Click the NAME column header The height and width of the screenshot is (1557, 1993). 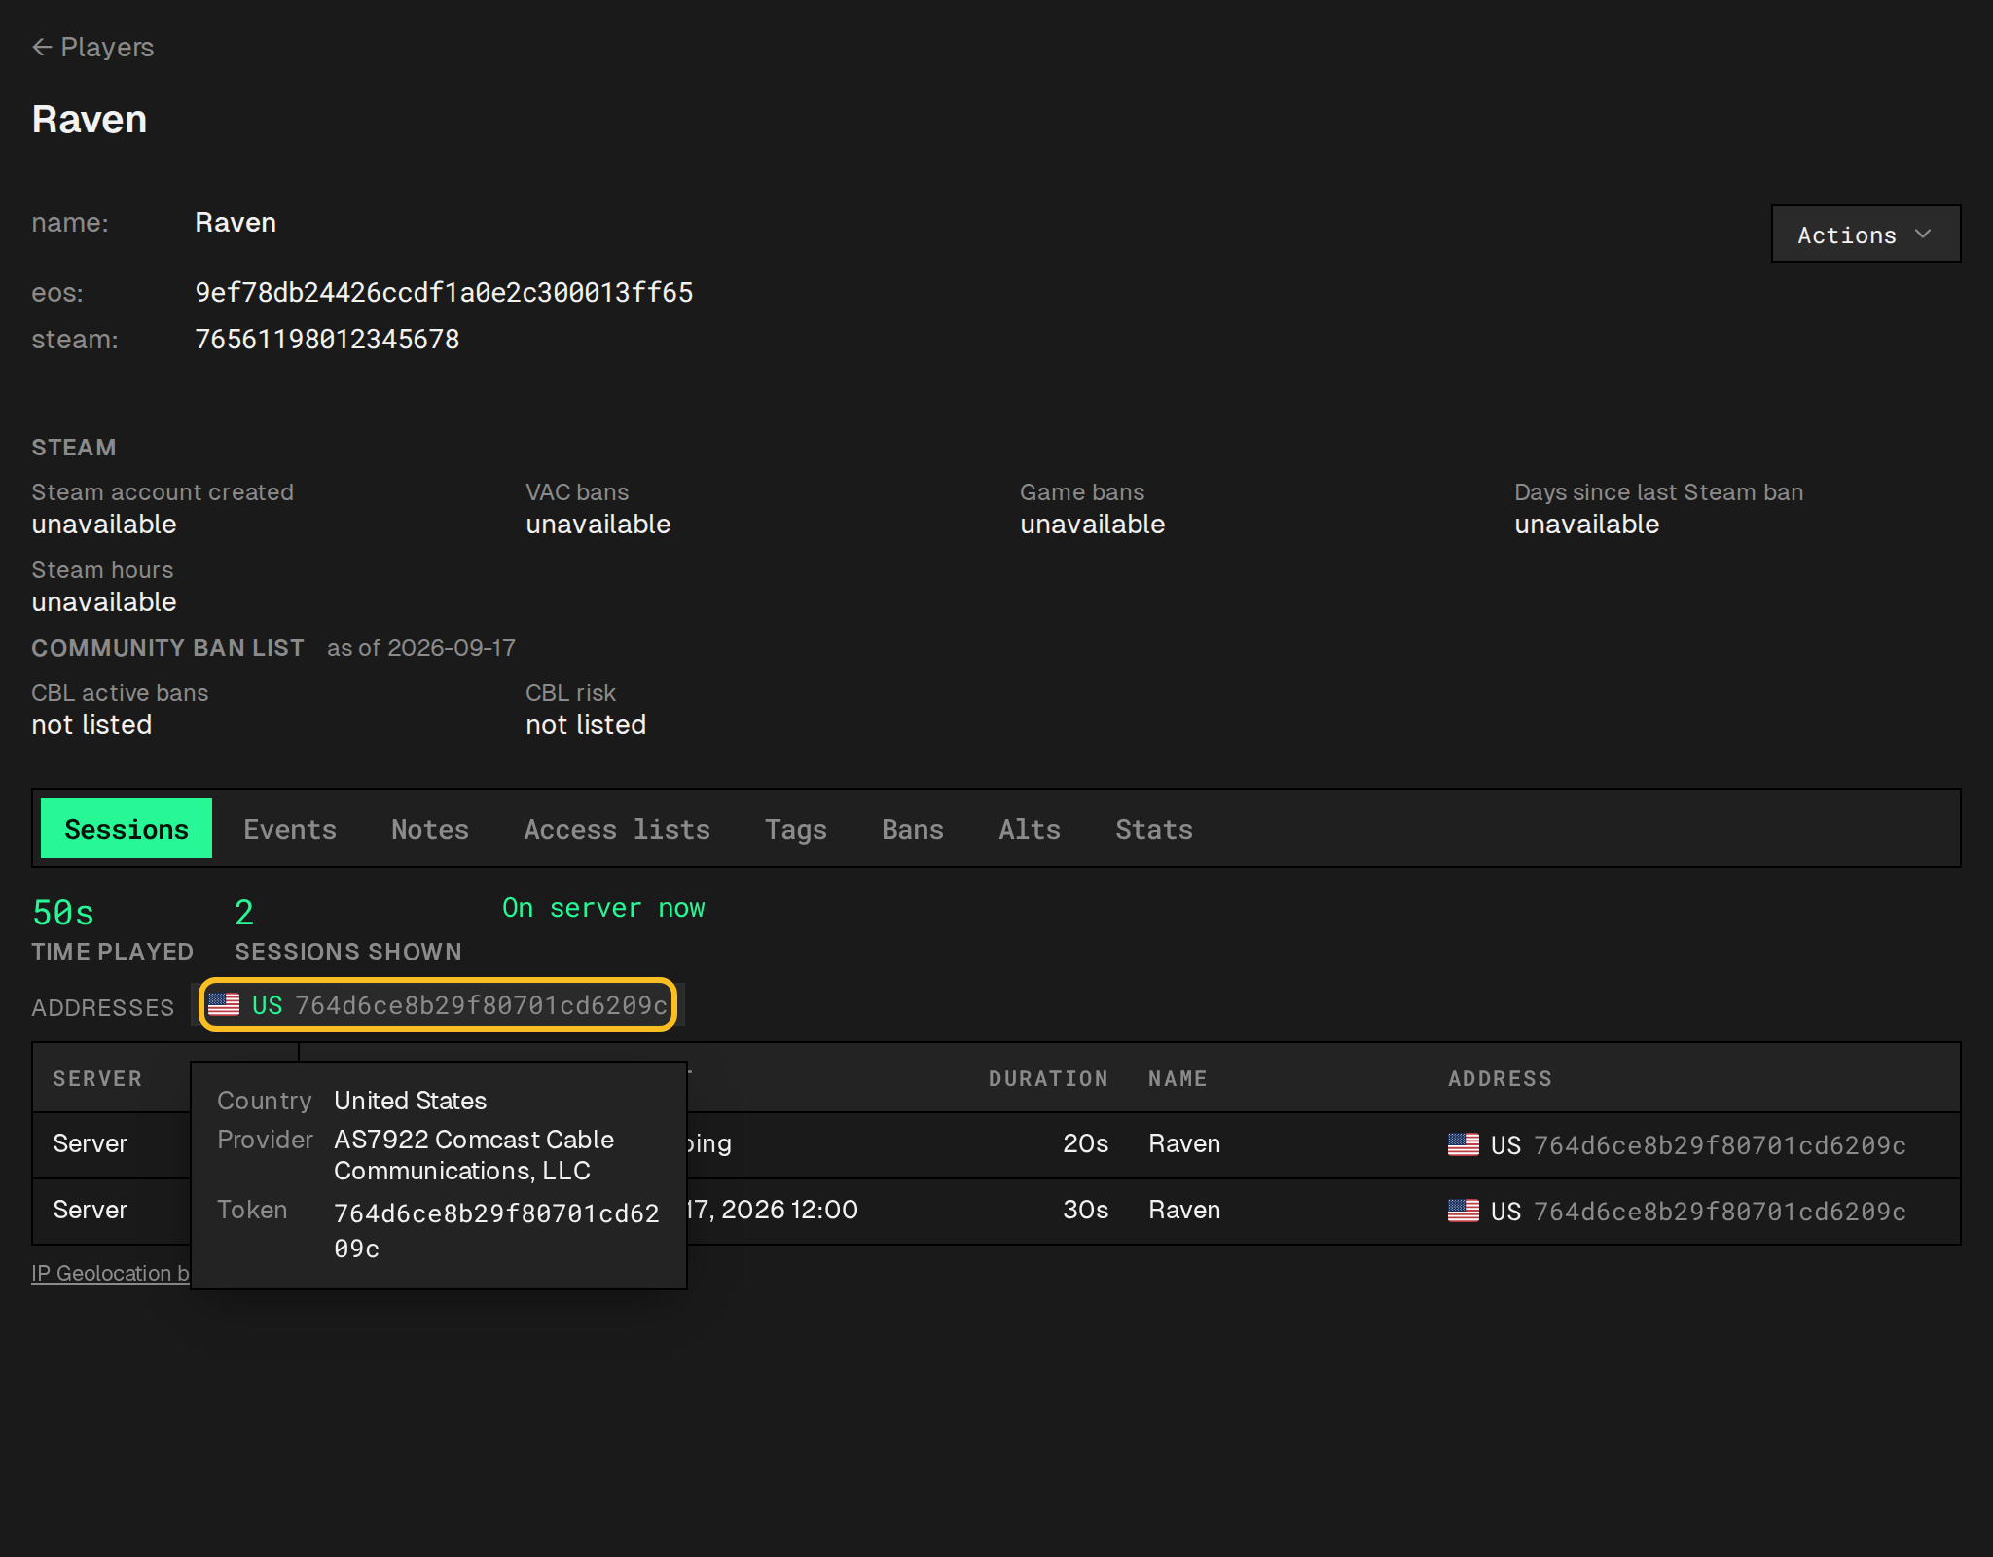pos(1178,1078)
